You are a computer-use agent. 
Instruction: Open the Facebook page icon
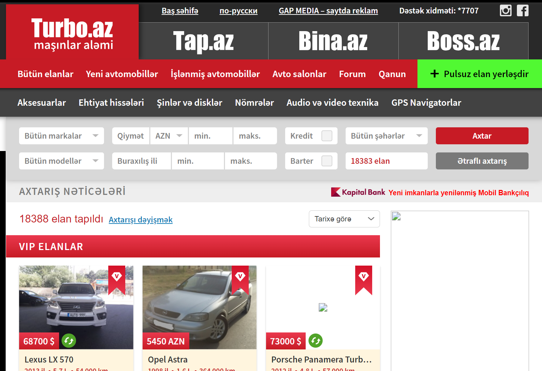click(x=523, y=11)
